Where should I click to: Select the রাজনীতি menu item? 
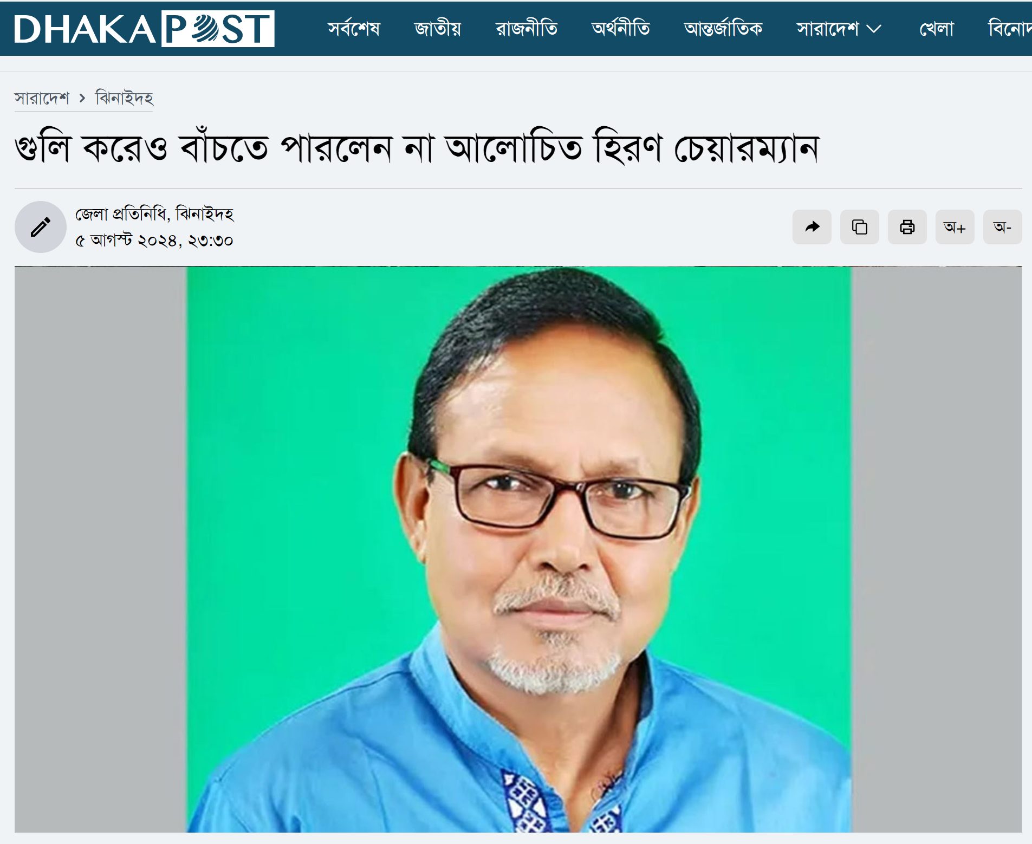click(527, 28)
